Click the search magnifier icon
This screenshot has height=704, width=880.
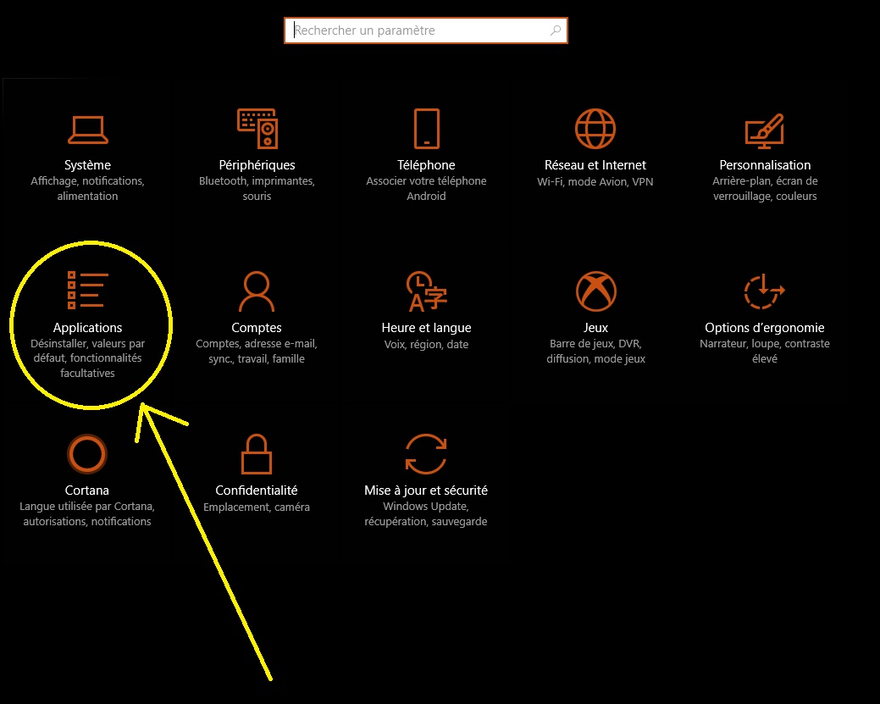(556, 30)
